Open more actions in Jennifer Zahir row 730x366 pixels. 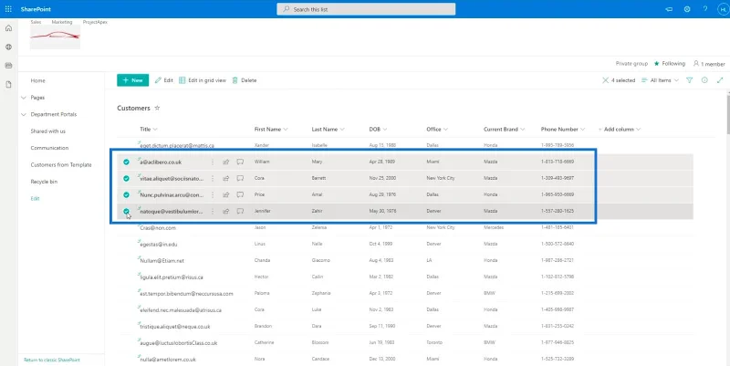pyautogui.click(x=213, y=211)
